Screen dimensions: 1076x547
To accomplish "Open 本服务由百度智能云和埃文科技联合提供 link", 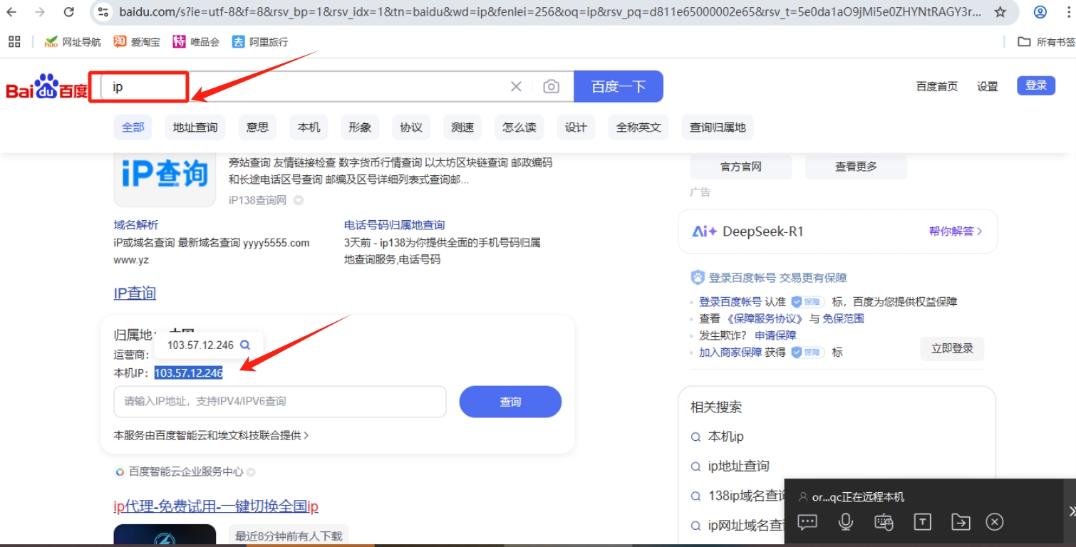I will [211, 435].
